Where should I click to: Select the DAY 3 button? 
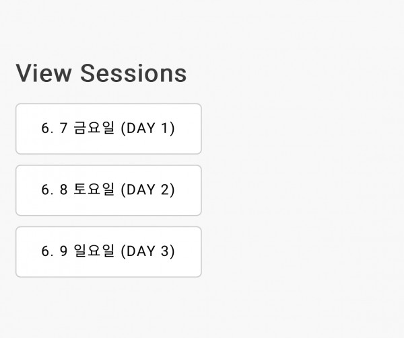(108, 252)
